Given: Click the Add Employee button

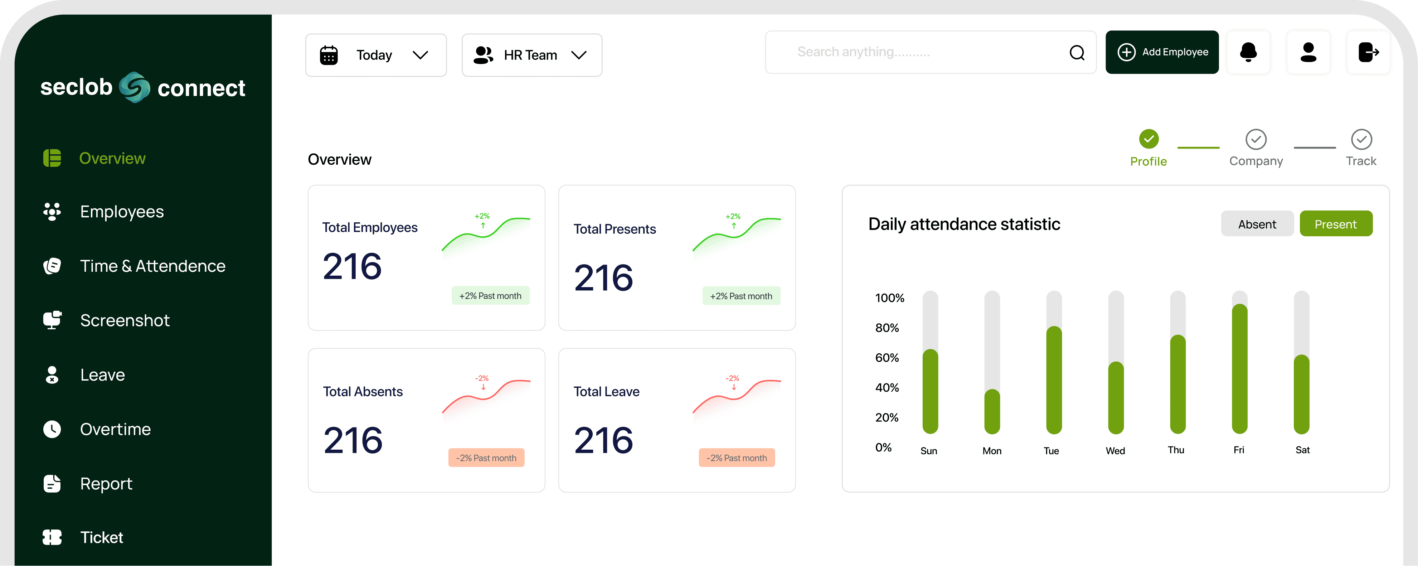Looking at the screenshot, I should click(1162, 52).
